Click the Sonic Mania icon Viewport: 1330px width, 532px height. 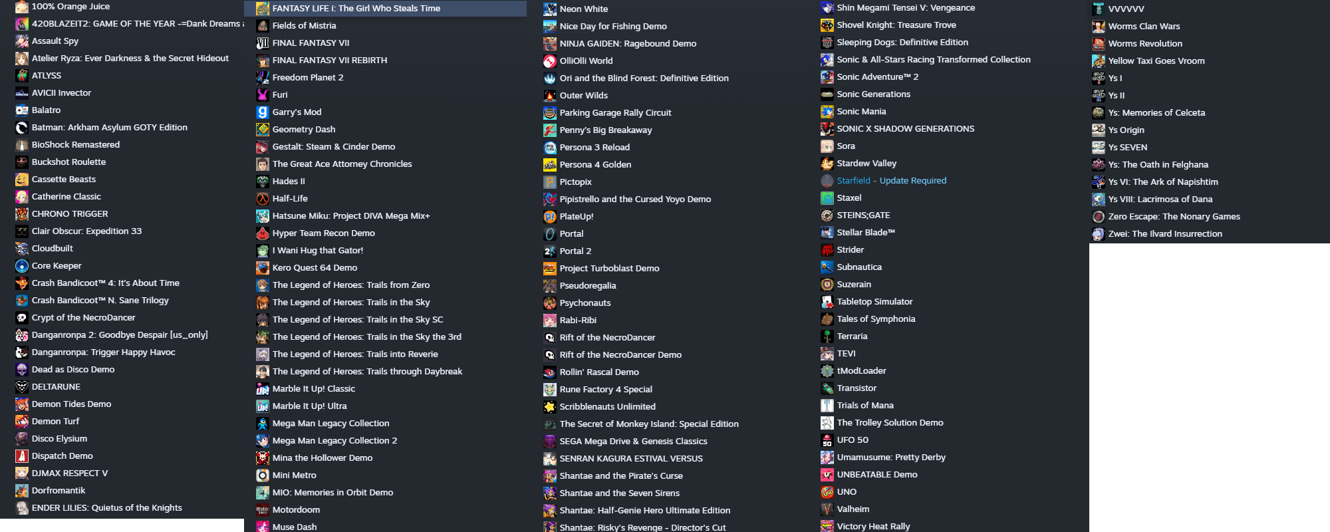click(827, 112)
